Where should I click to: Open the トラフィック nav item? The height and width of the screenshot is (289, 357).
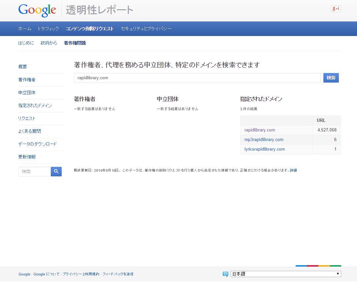(x=48, y=29)
